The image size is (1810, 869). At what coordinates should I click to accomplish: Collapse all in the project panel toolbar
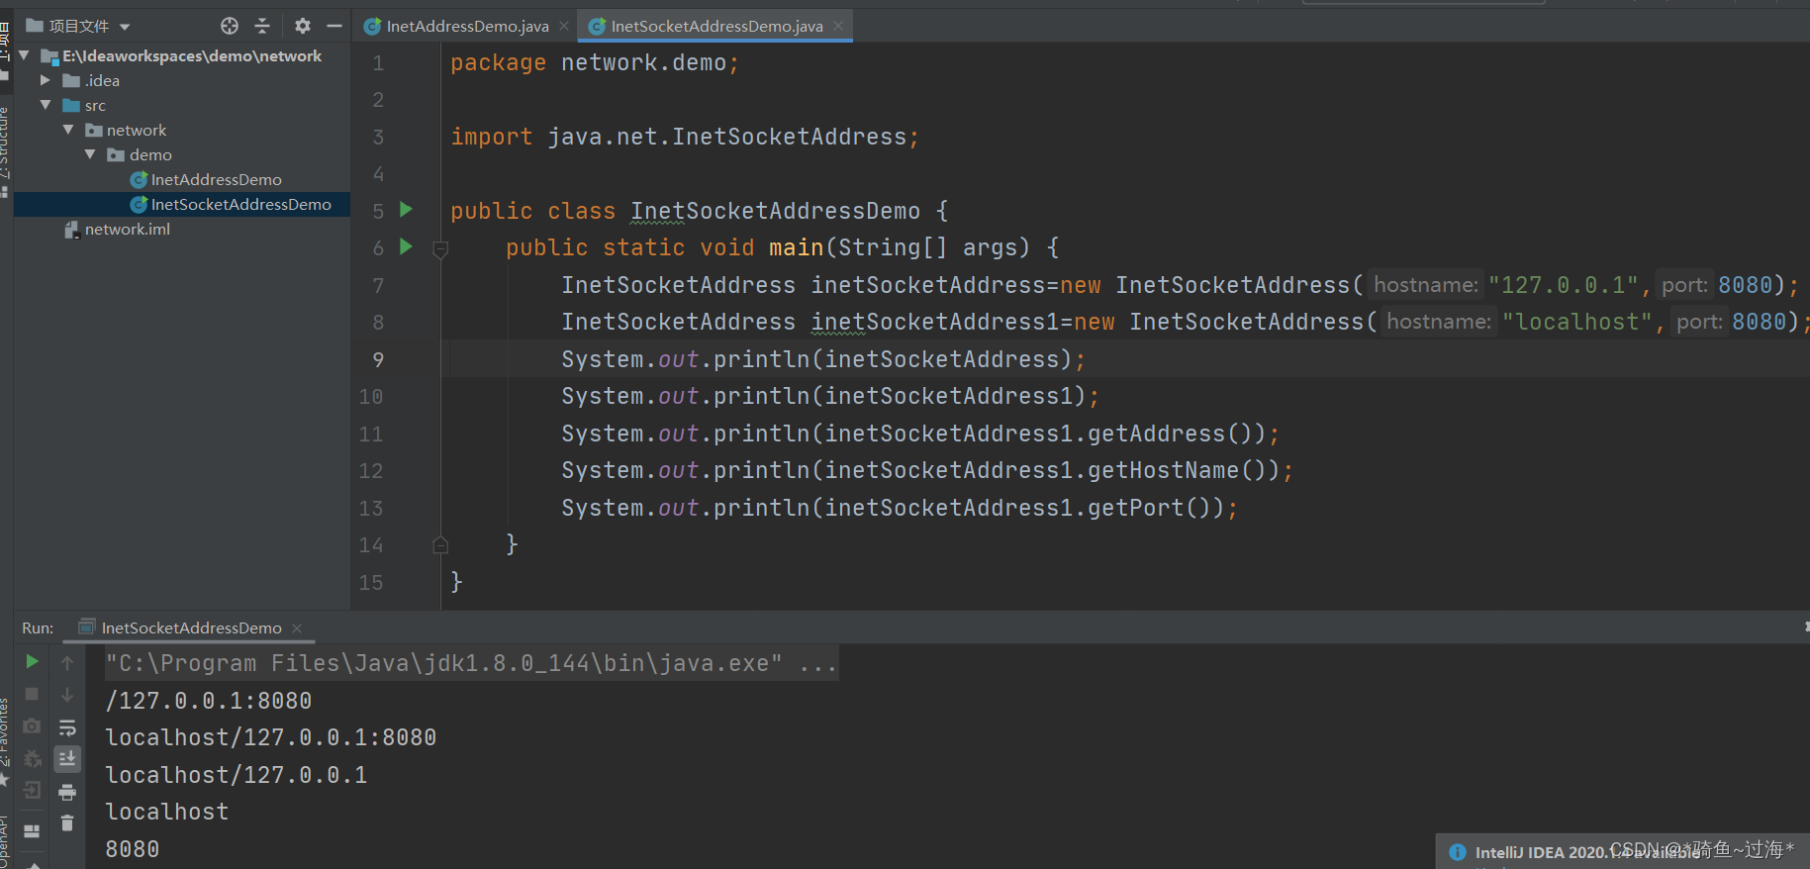coord(262,26)
